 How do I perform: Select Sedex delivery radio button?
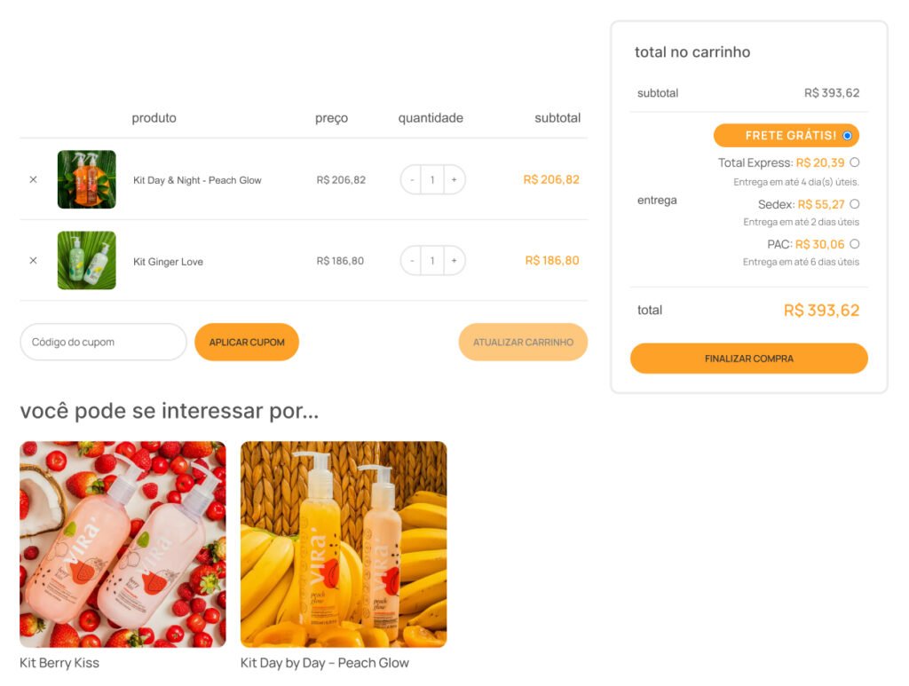click(855, 204)
